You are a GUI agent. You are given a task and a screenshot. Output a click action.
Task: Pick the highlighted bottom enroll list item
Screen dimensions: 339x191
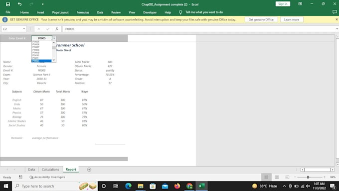click(41, 61)
